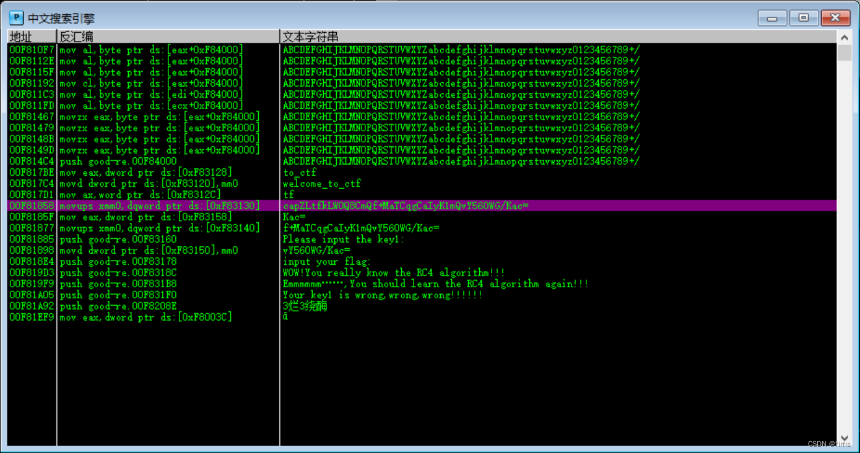
Task: Select address row 00F8149D
Action: (32, 150)
